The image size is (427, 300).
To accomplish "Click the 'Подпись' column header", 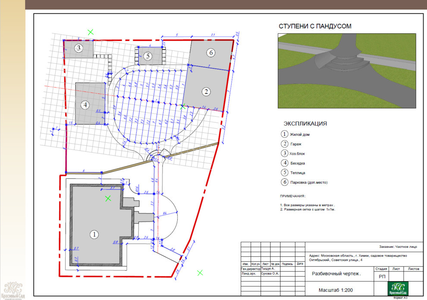I will [x=287, y=264].
